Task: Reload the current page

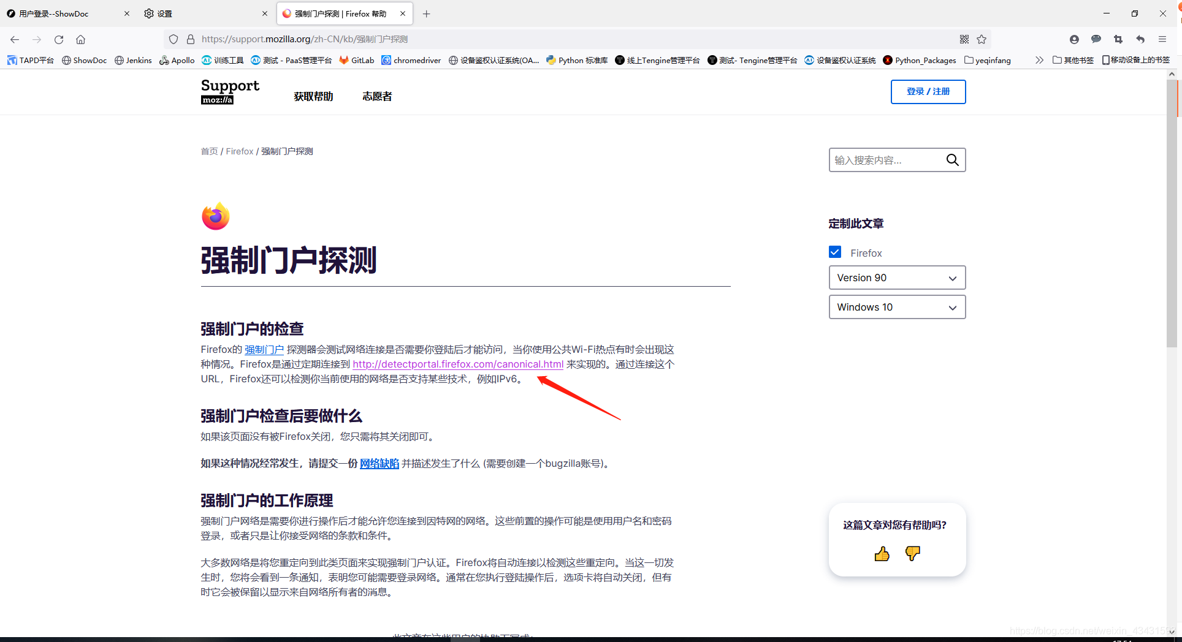Action: (x=59, y=39)
